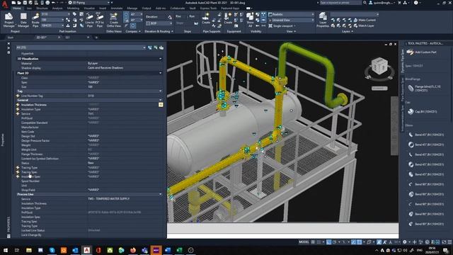
Task: Click Casts and Receives Shadows value
Action: pos(105,68)
